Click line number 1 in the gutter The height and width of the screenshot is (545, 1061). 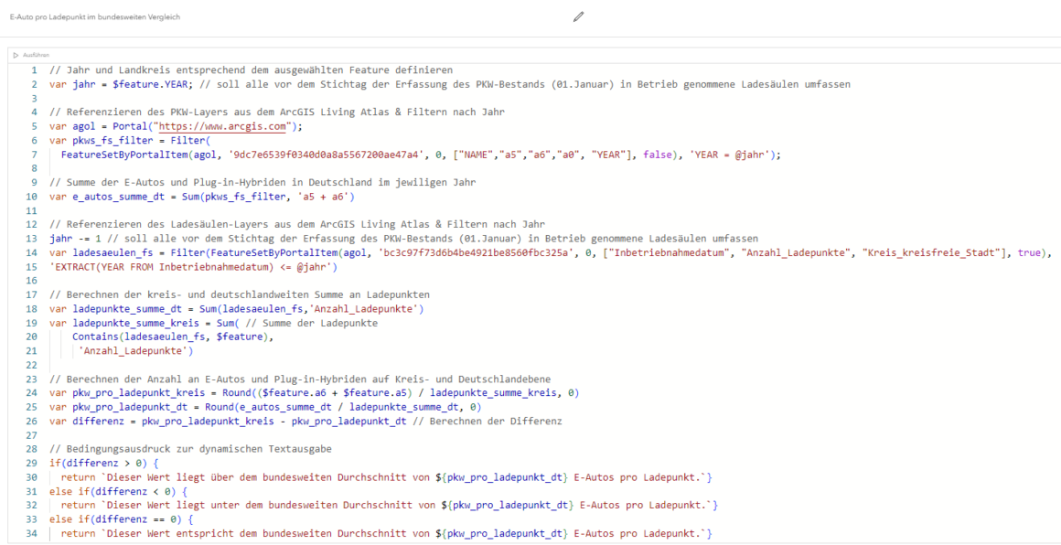33,70
